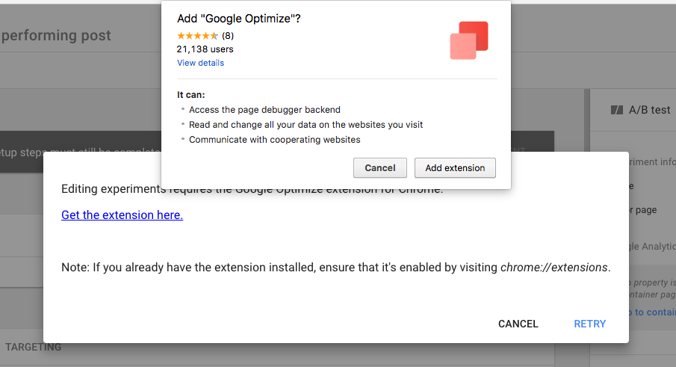Follow the Get the extension here link

122,215
